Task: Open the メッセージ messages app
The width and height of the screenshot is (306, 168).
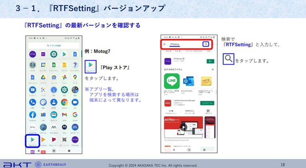Action: click(32, 90)
